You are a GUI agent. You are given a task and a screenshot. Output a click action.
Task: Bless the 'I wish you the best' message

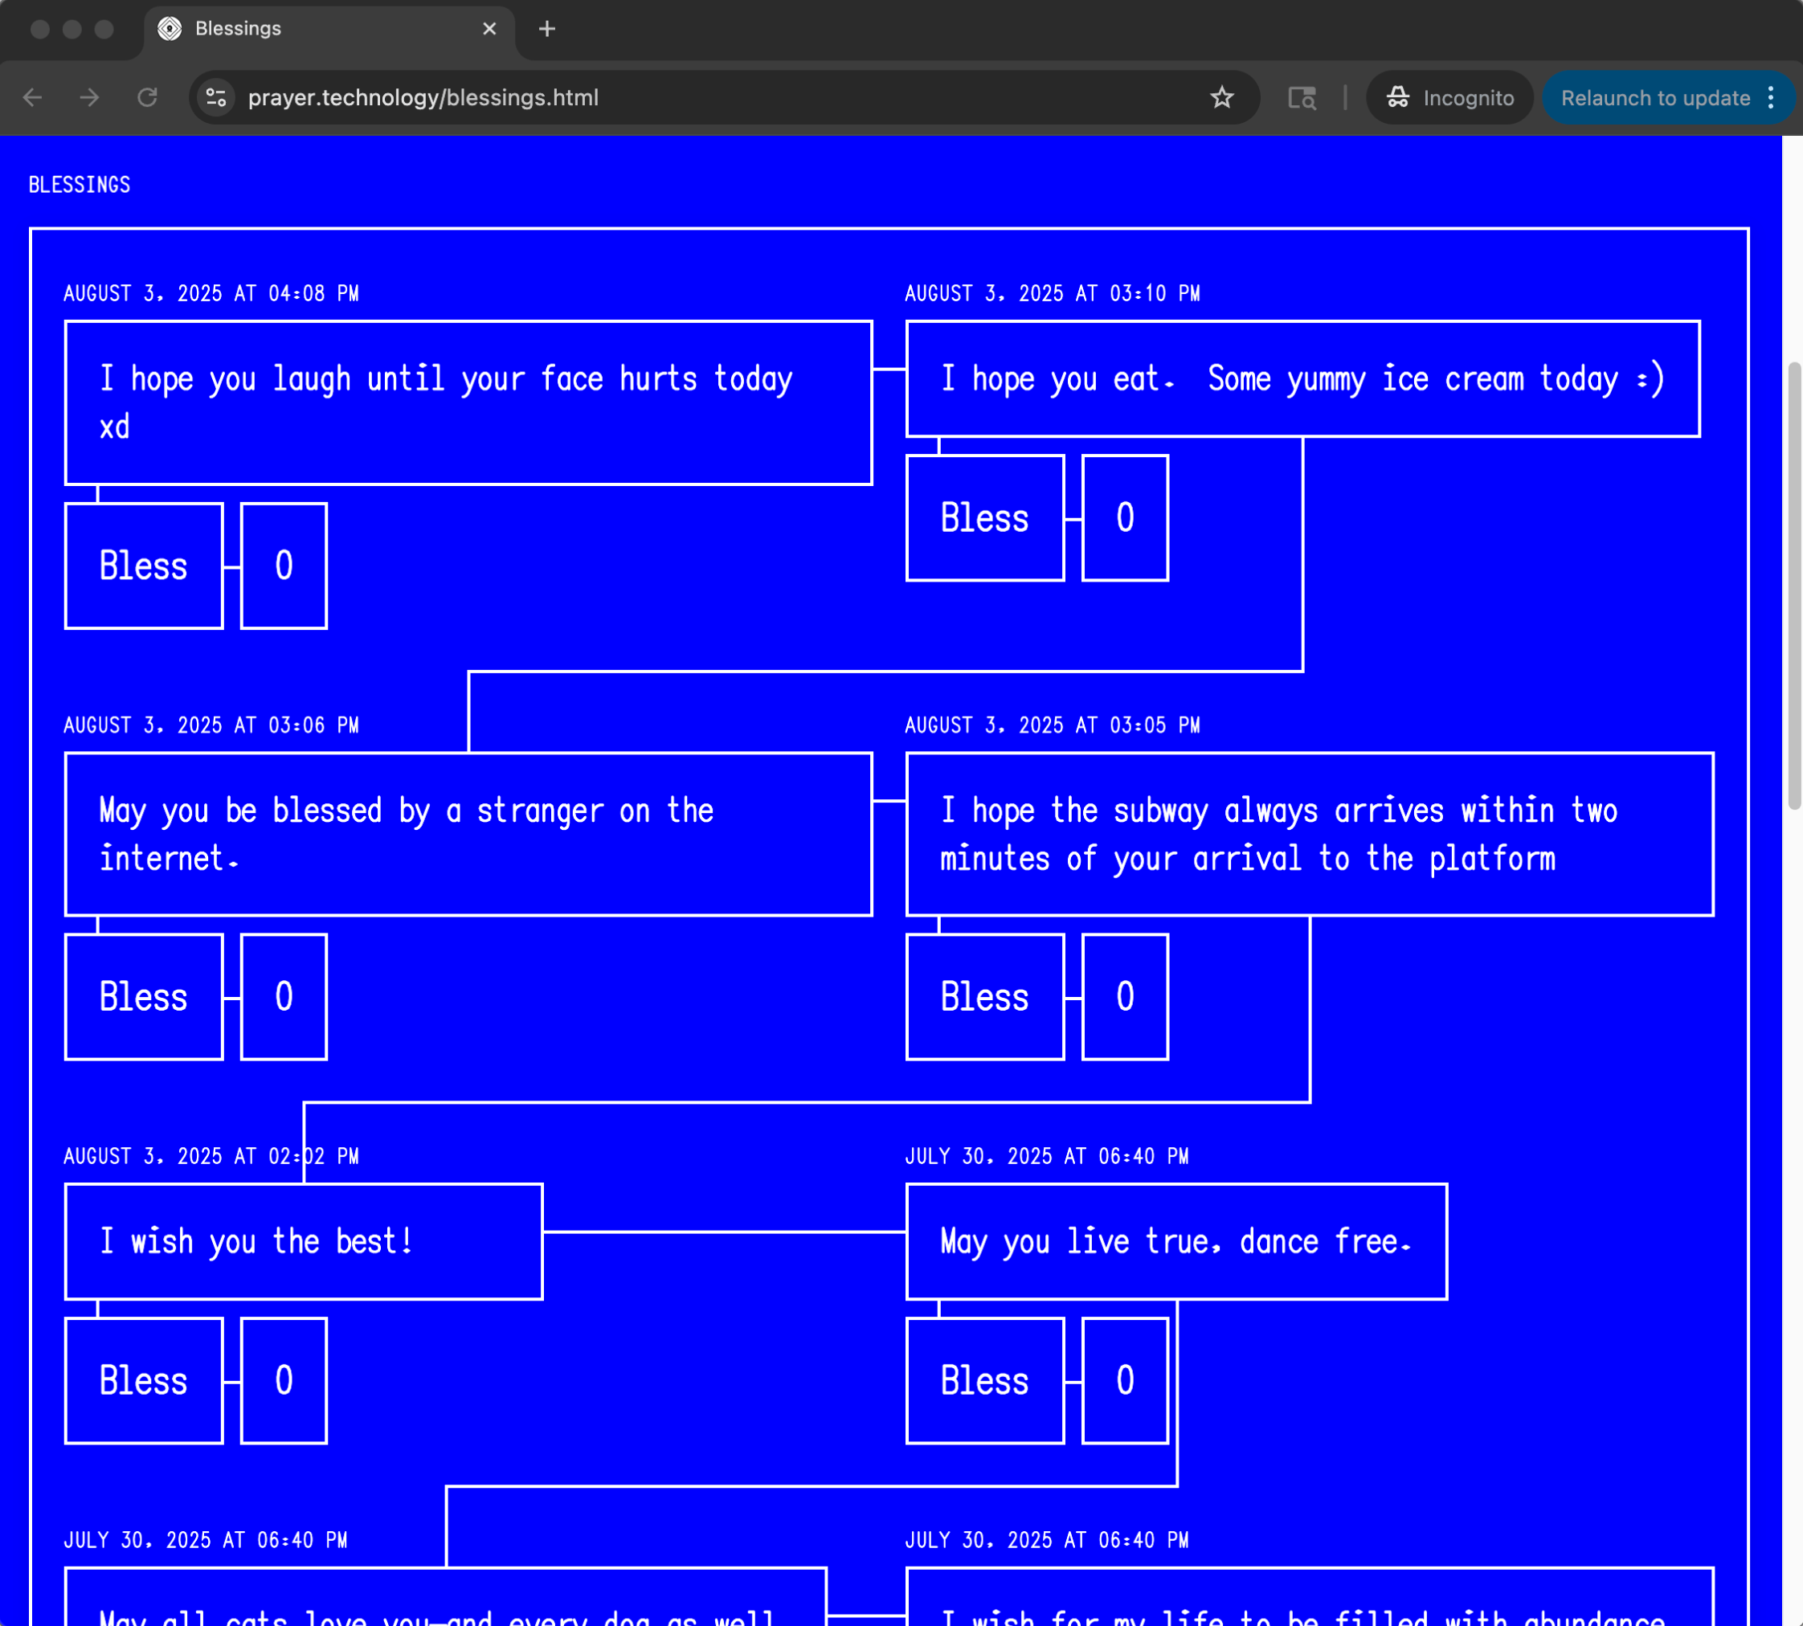(x=143, y=1380)
